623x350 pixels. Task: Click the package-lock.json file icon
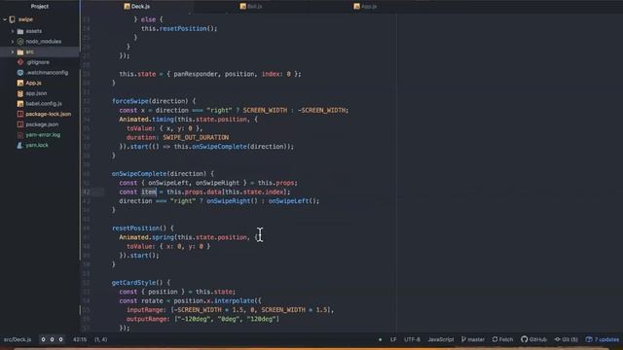pos(20,114)
